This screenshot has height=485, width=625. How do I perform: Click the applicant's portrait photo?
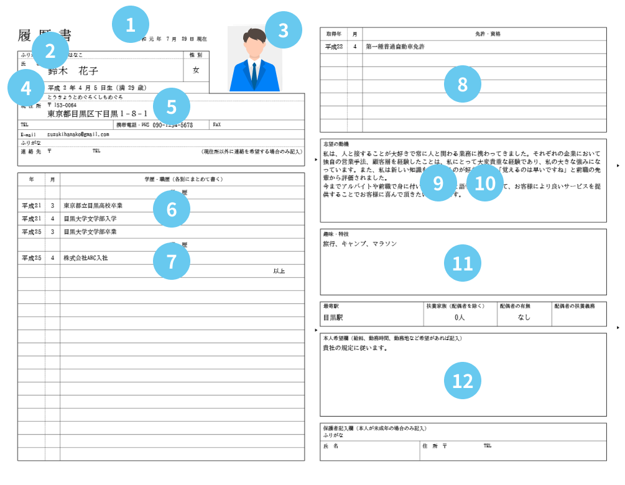(255, 59)
